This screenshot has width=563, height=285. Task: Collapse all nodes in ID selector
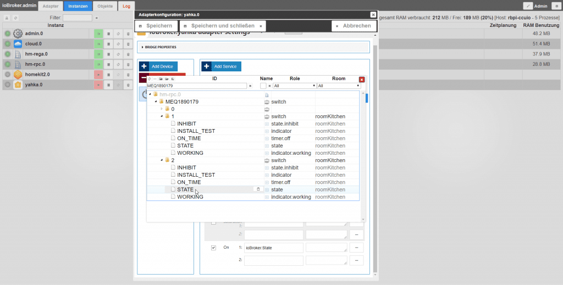pyautogui.click(x=161, y=79)
